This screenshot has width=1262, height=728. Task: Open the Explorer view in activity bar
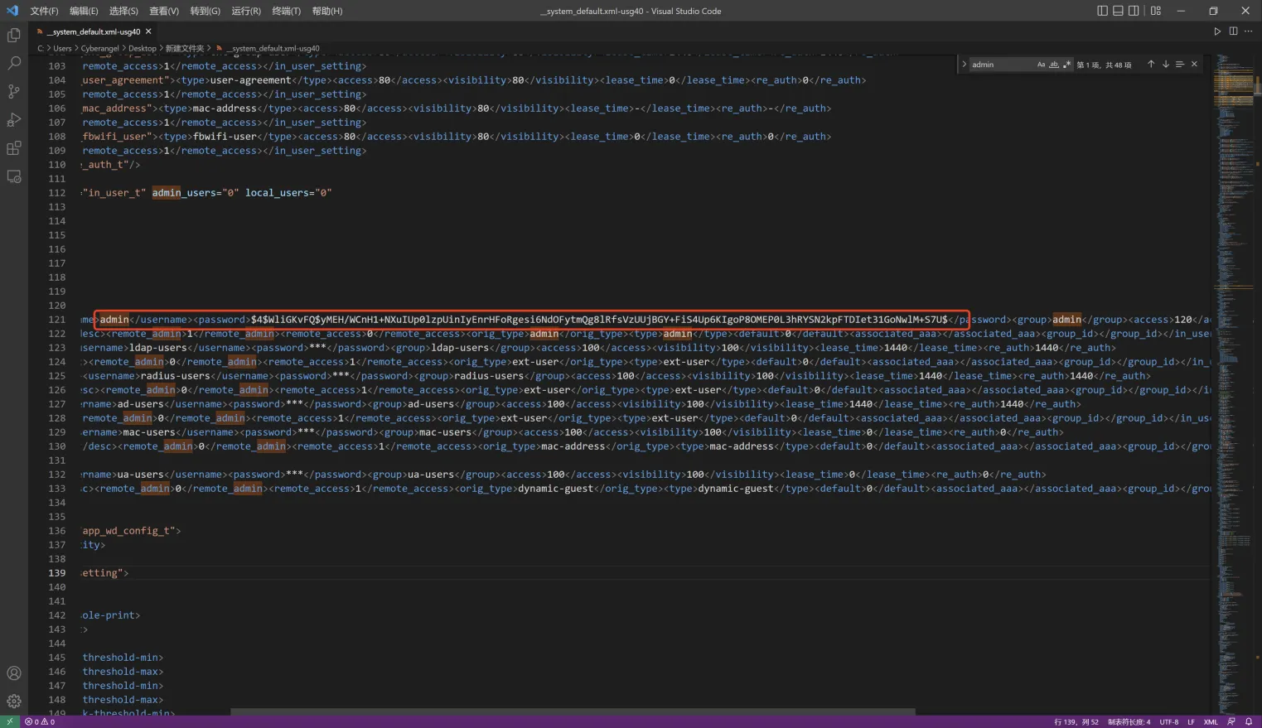tap(14, 35)
